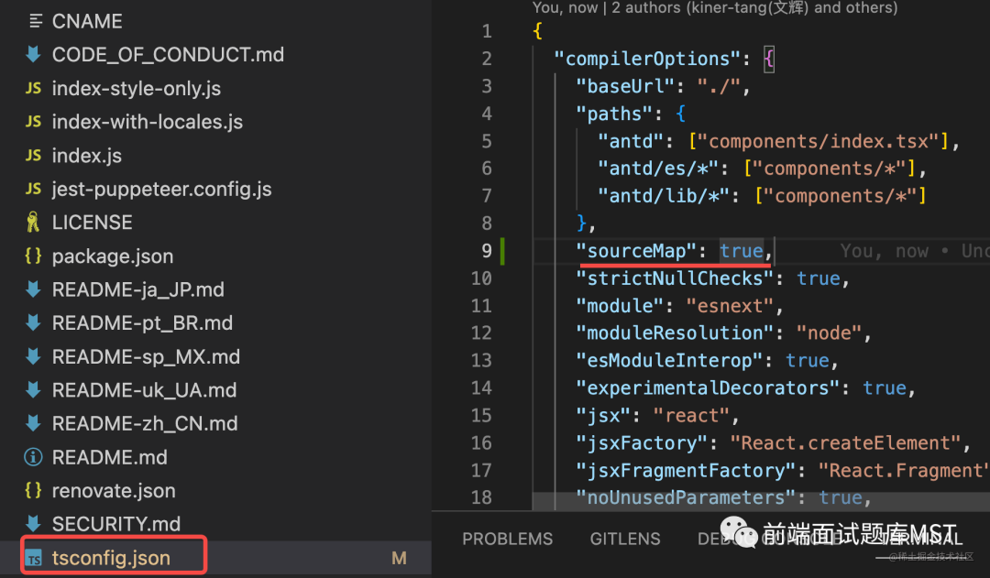
Task: Open the CNAME file
Action: pos(87,21)
